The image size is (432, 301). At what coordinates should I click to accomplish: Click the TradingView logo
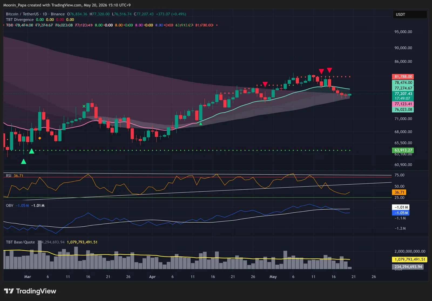coord(30,291)
